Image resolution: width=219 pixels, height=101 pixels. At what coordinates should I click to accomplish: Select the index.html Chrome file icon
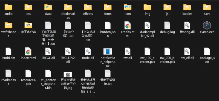tap(28, 51)
